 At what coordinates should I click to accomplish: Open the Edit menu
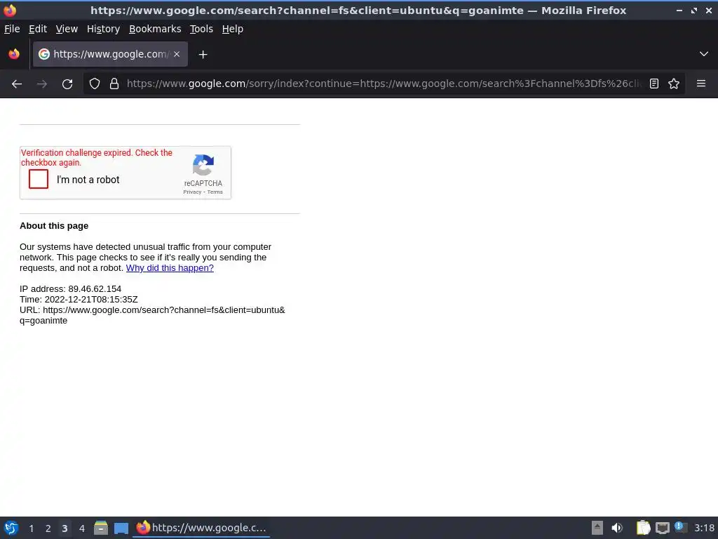coord(38,29)
